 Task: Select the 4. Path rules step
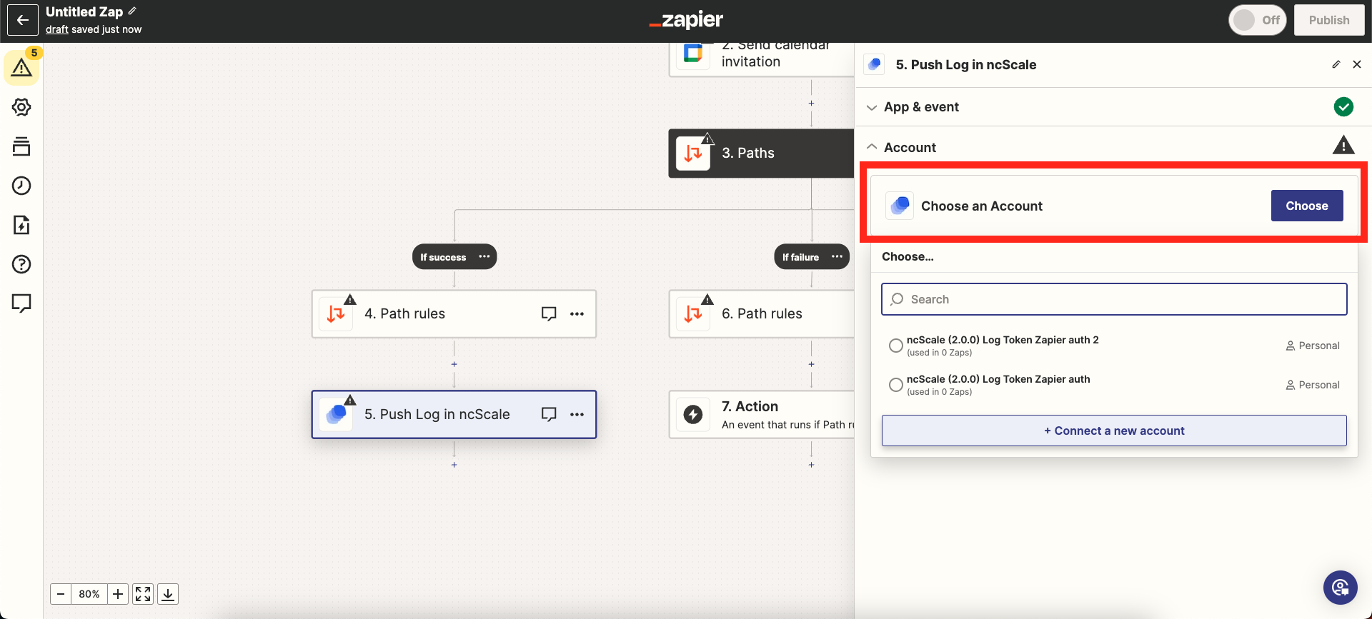coord(454,313)
